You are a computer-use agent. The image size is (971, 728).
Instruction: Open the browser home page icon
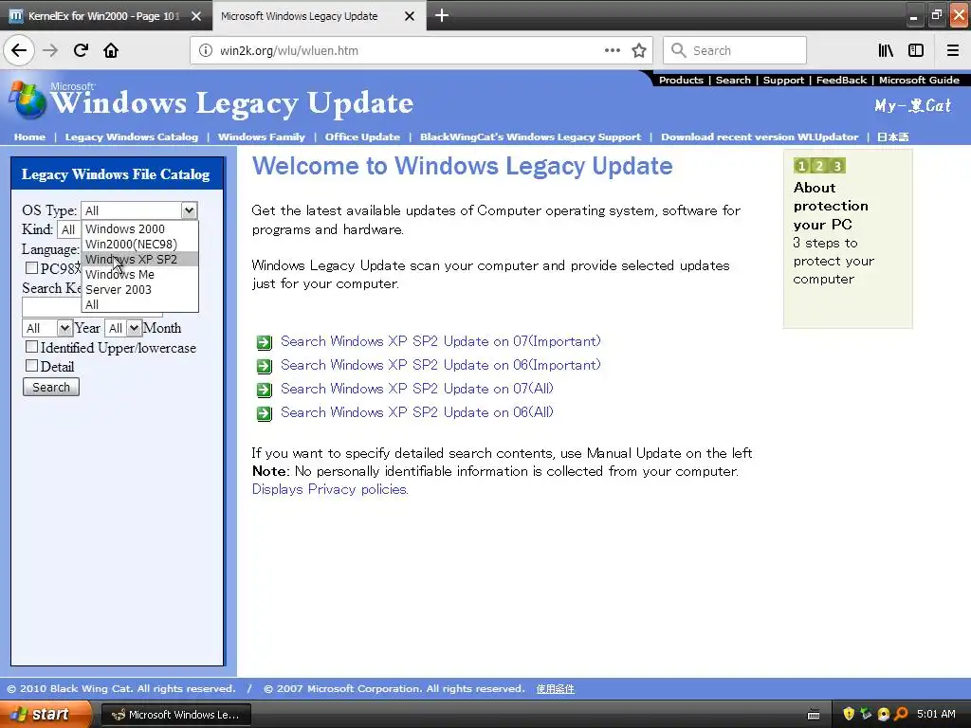pyautogui.click(x=111, y=50)
